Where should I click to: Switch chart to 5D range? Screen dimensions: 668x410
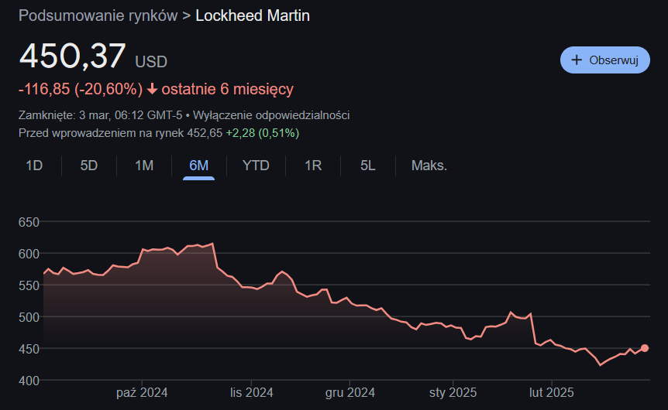tap(89, 166)
